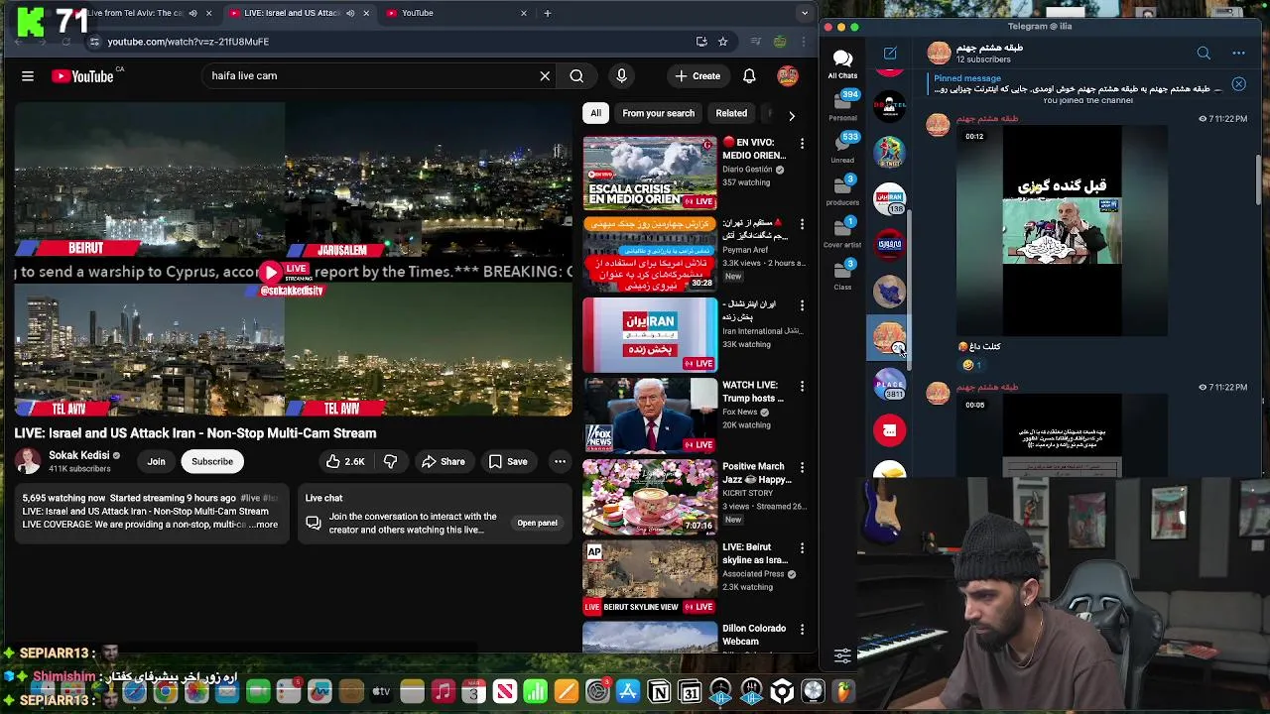Bookmark this page with the star icon
This screenshot has width=1270, height=714.
pyautogui.click(x=722, y=42)
